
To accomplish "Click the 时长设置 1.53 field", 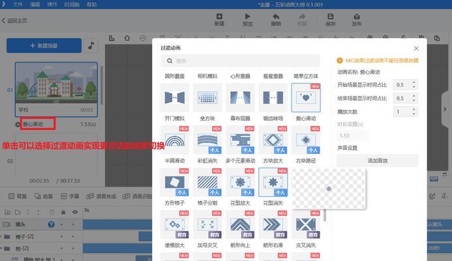I will 352,136.
